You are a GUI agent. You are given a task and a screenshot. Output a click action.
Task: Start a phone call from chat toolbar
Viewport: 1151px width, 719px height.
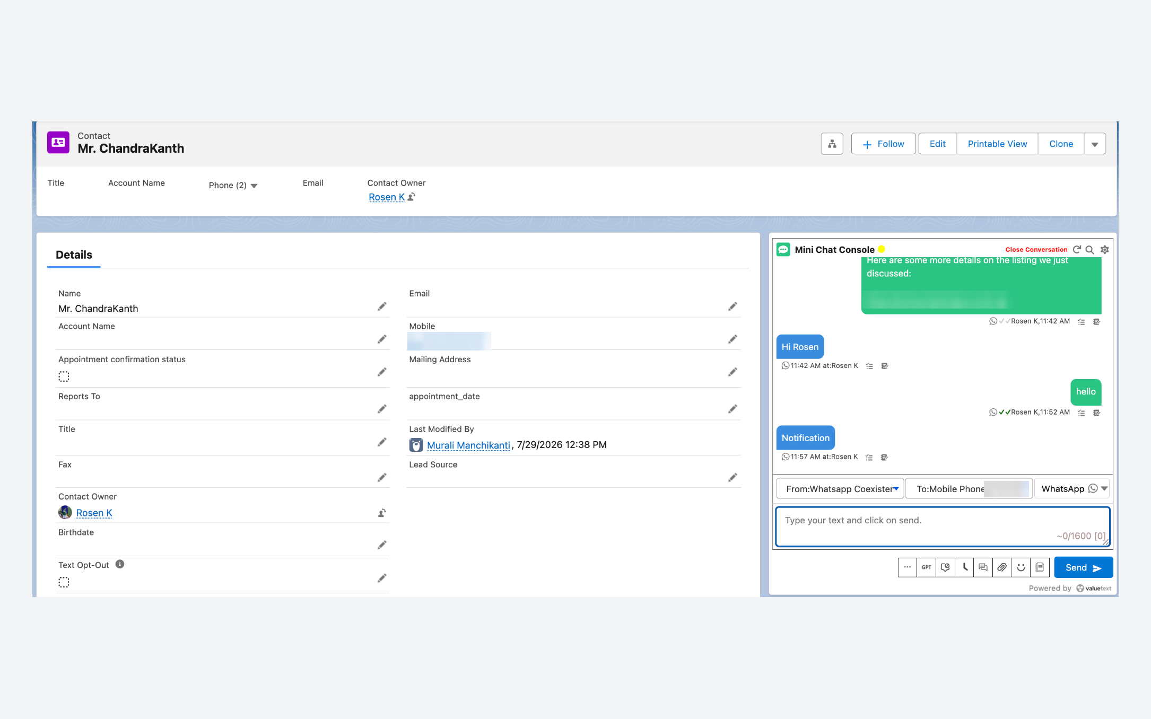click(x=964, y=567)
